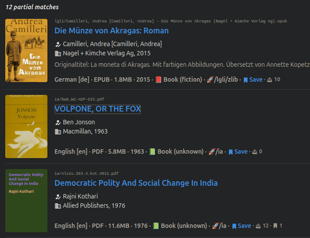Click file path ia/bwb_W2-AEP-533.pdf
This screenshot has width=310, height=238.
(79, 99)
